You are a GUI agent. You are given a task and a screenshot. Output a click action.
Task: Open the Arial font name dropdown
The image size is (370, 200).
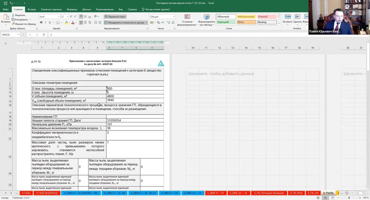pyautogui.click(x=59, y=17)
